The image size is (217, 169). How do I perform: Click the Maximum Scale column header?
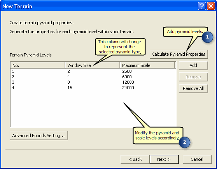(x=147, y=65)
